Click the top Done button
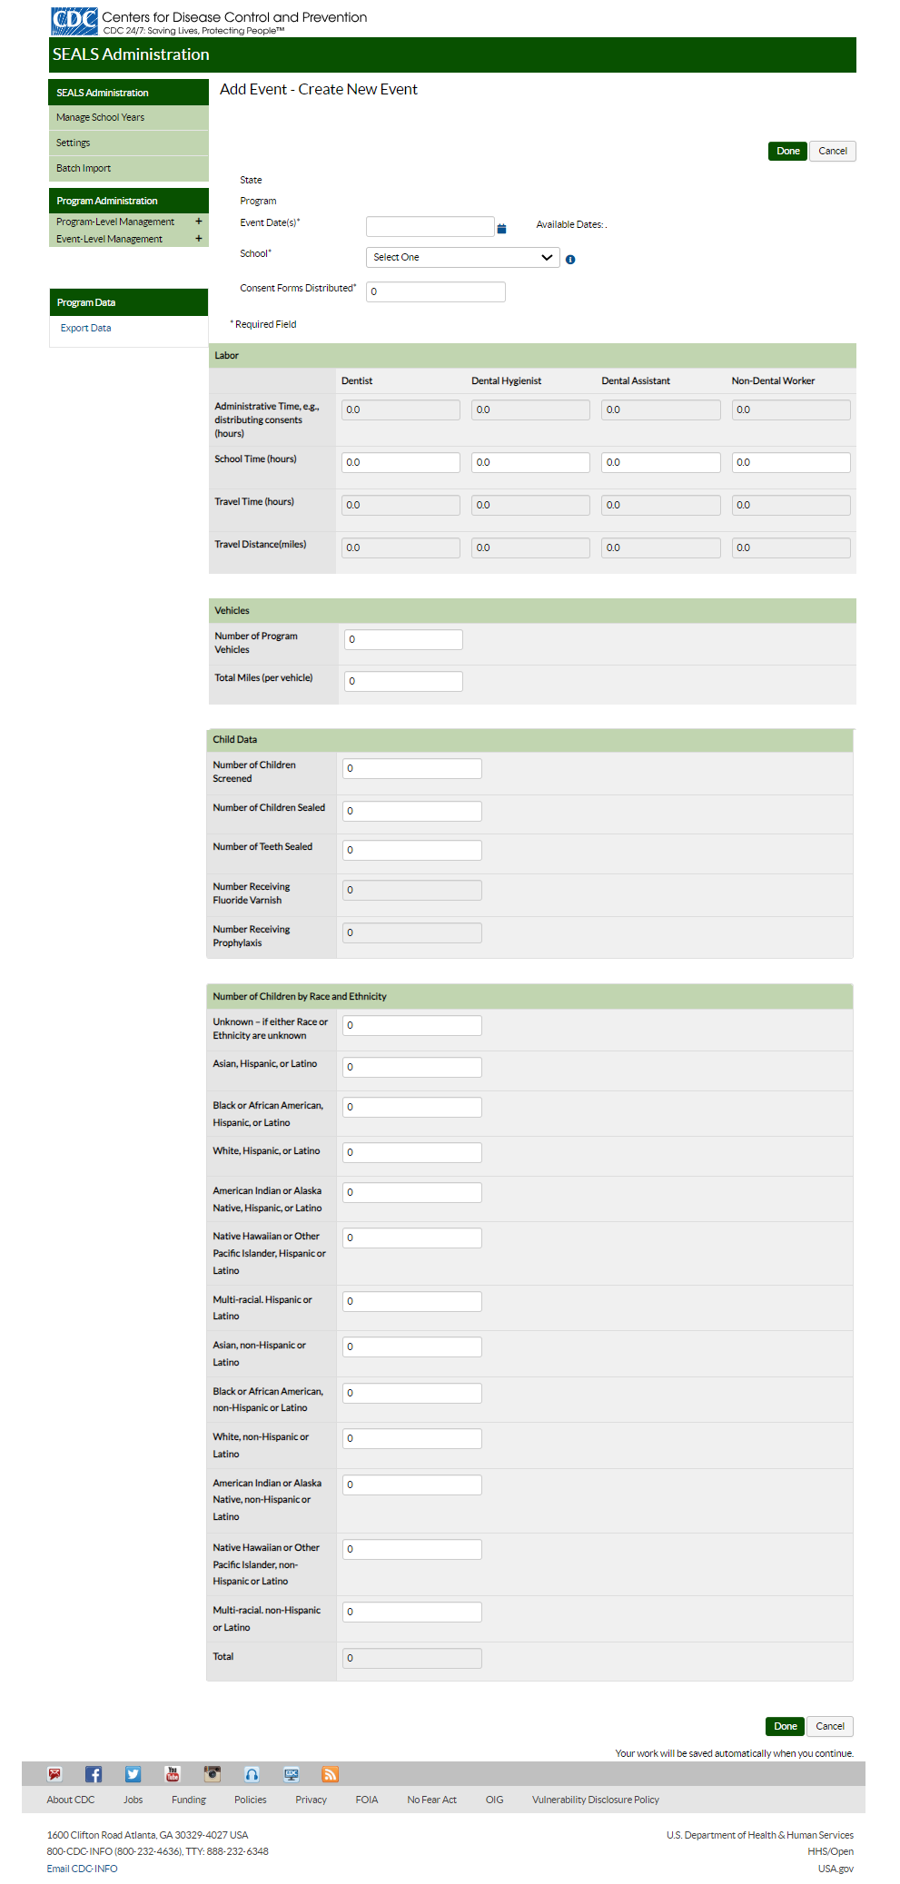Image resolution: width=900 pixels, height=1884 pixels. point(787,152)
